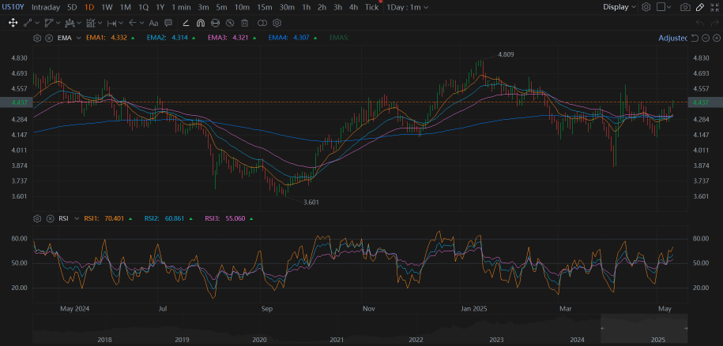This screenshot has width=723, height=346.
Task: Select the 1Y timeframe
Action: pos(160,7)
